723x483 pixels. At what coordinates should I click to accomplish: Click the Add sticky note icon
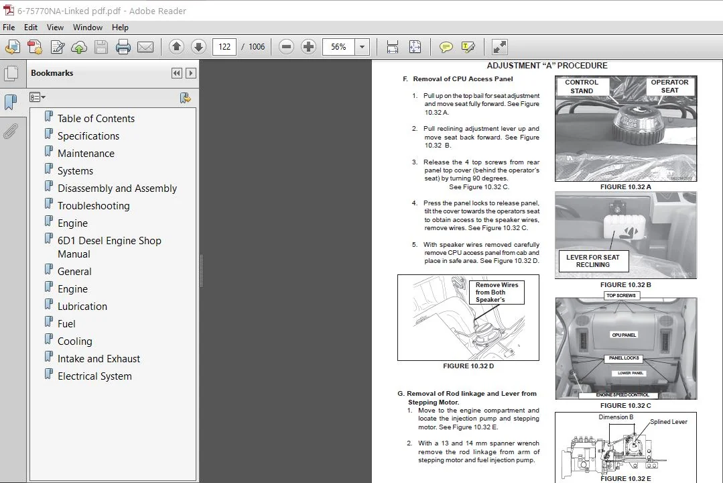tap(446, 47)
